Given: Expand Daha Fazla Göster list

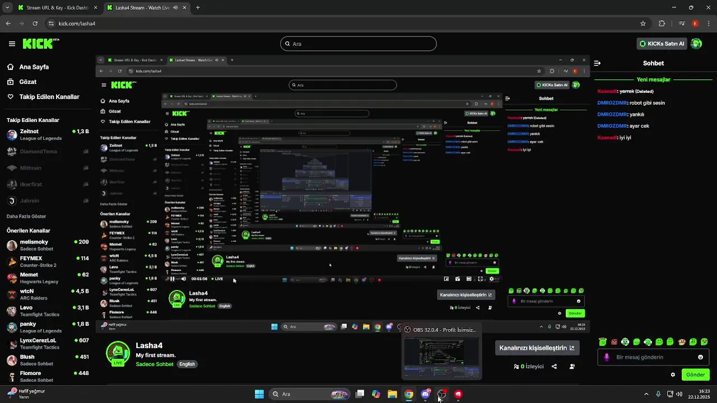Looking at the screenshot, I should coord(26,217).
